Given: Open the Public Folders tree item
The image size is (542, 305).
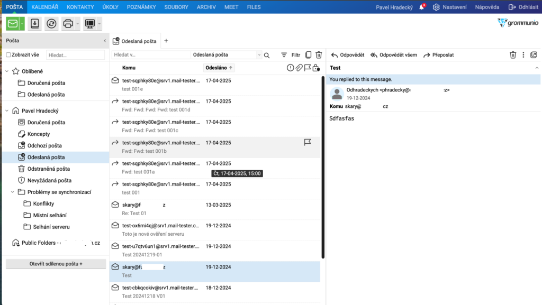Looking at the screenshot, I should (56, 243).
